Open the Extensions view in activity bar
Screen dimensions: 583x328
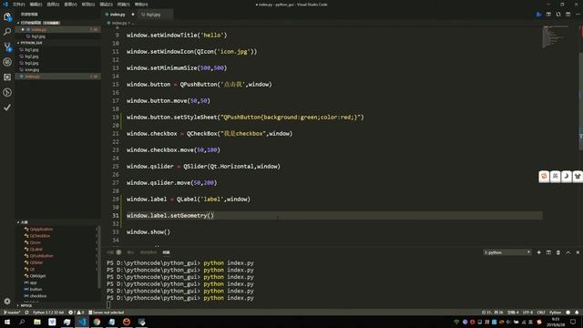click(x=7, y=77)
